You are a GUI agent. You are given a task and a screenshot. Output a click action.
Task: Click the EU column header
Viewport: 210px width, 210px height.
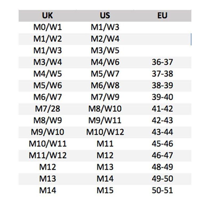click(162, 15)
